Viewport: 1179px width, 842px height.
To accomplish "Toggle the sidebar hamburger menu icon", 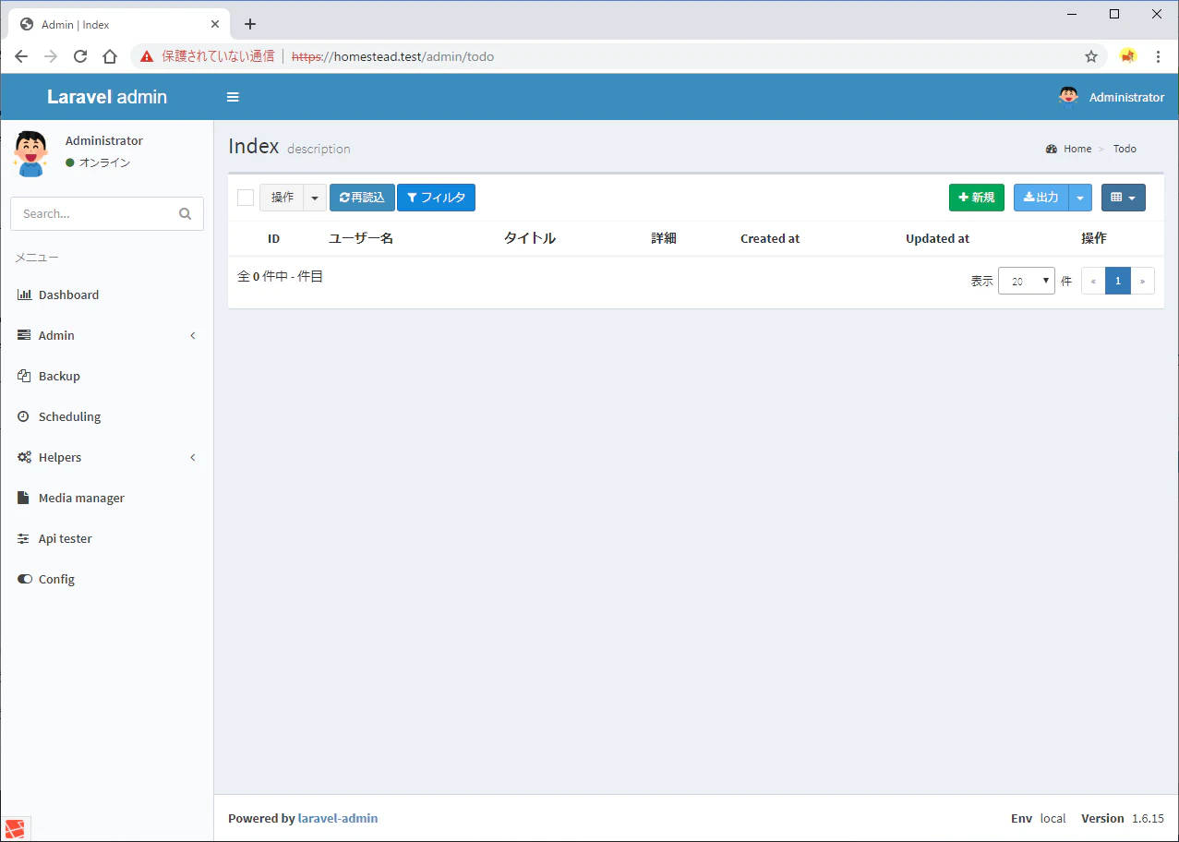I will (233, 97).
